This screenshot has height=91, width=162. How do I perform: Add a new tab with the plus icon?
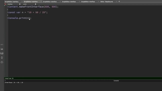[x=119, y=2]
